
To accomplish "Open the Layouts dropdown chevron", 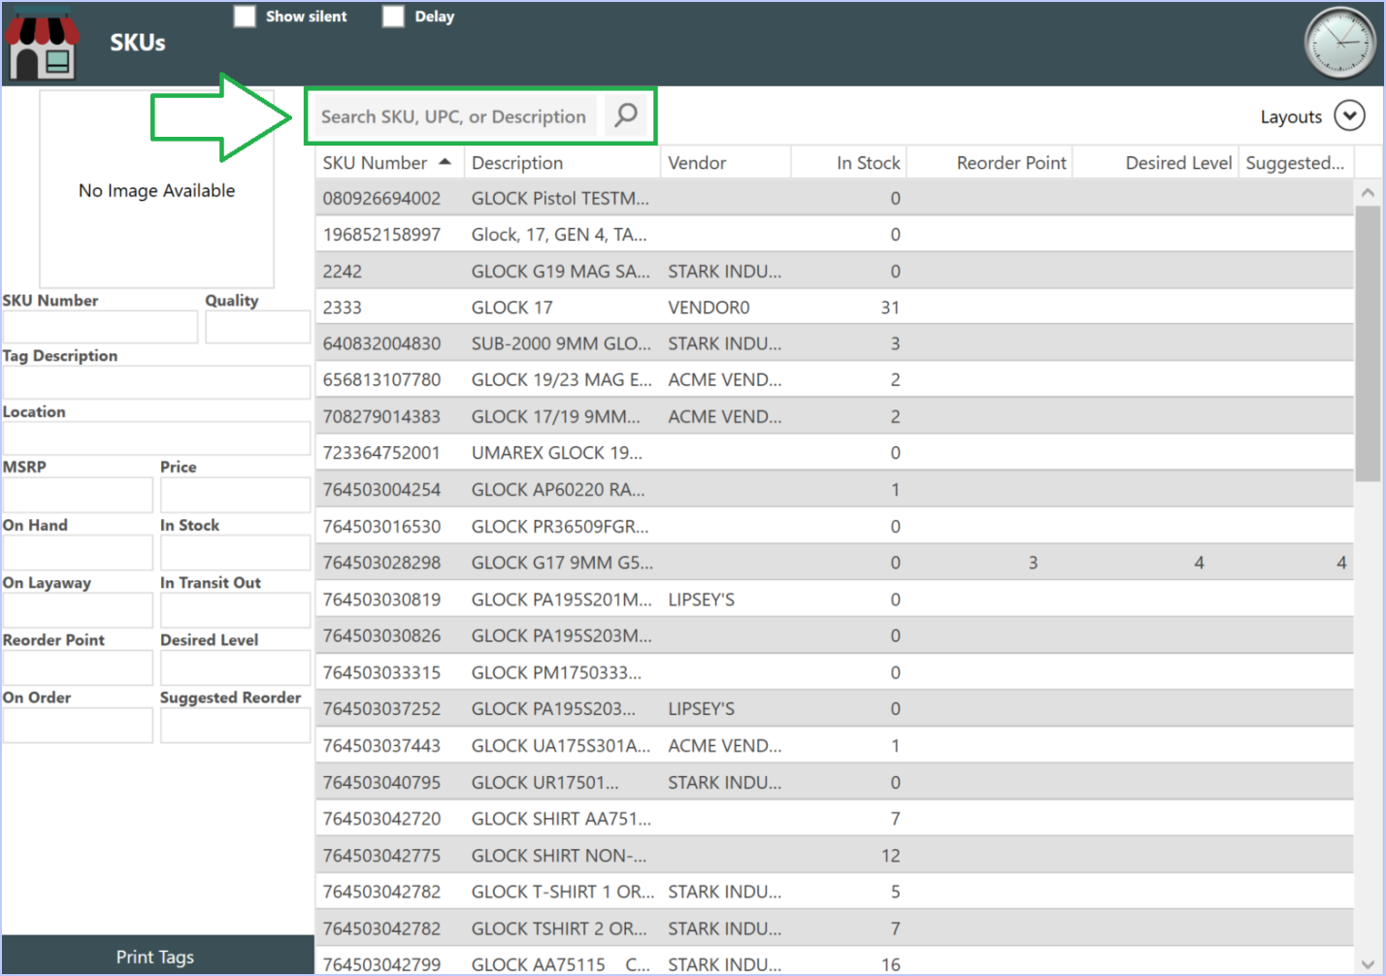I will point(1349,115).
